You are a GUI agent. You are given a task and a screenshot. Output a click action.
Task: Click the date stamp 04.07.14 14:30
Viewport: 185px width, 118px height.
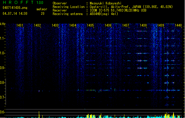[15, 14]
